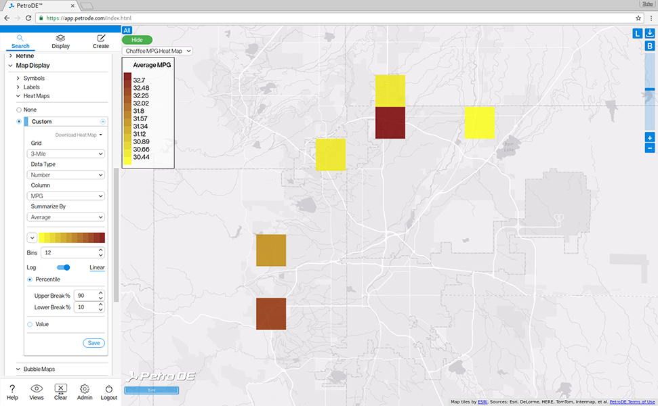Click the L button on map
658x406 pixels.
tap(637, 34)
